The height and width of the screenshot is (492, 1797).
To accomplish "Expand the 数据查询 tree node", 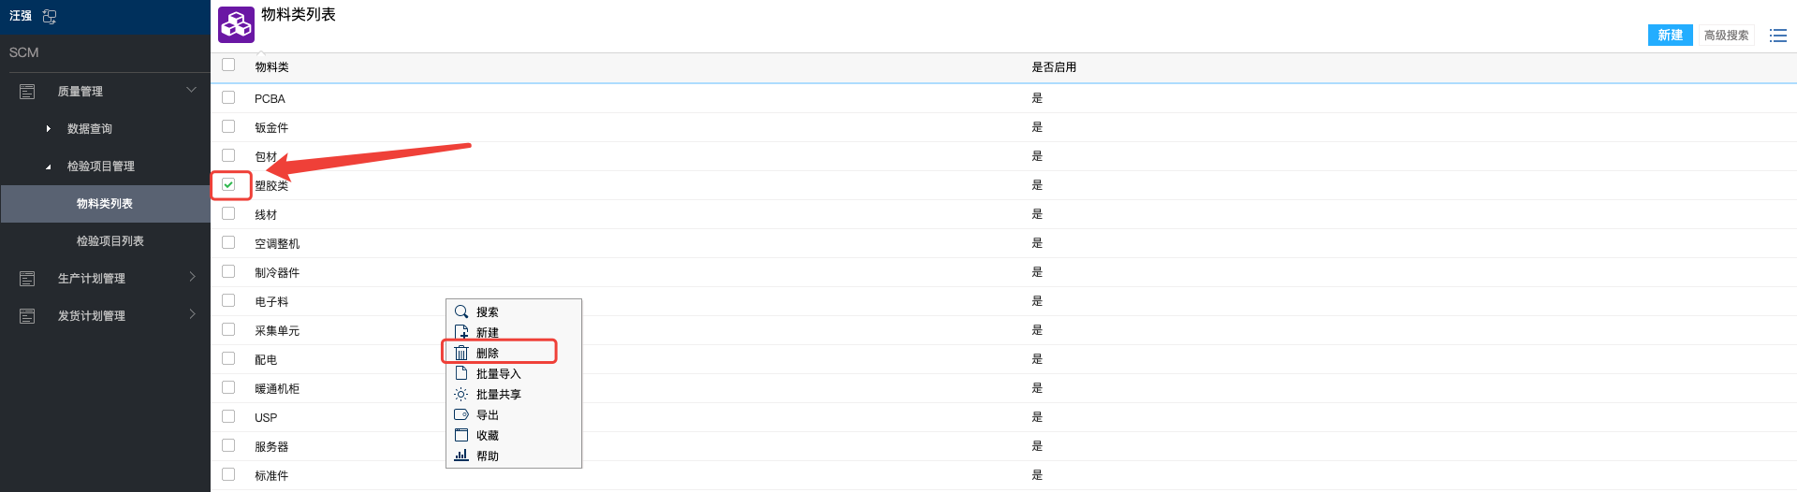I will coord(49,129).
